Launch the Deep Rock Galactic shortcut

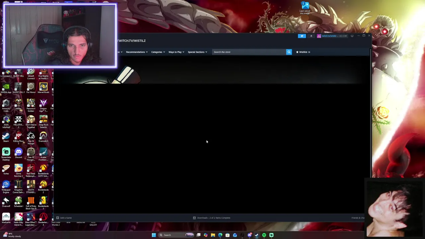(43, 122)
